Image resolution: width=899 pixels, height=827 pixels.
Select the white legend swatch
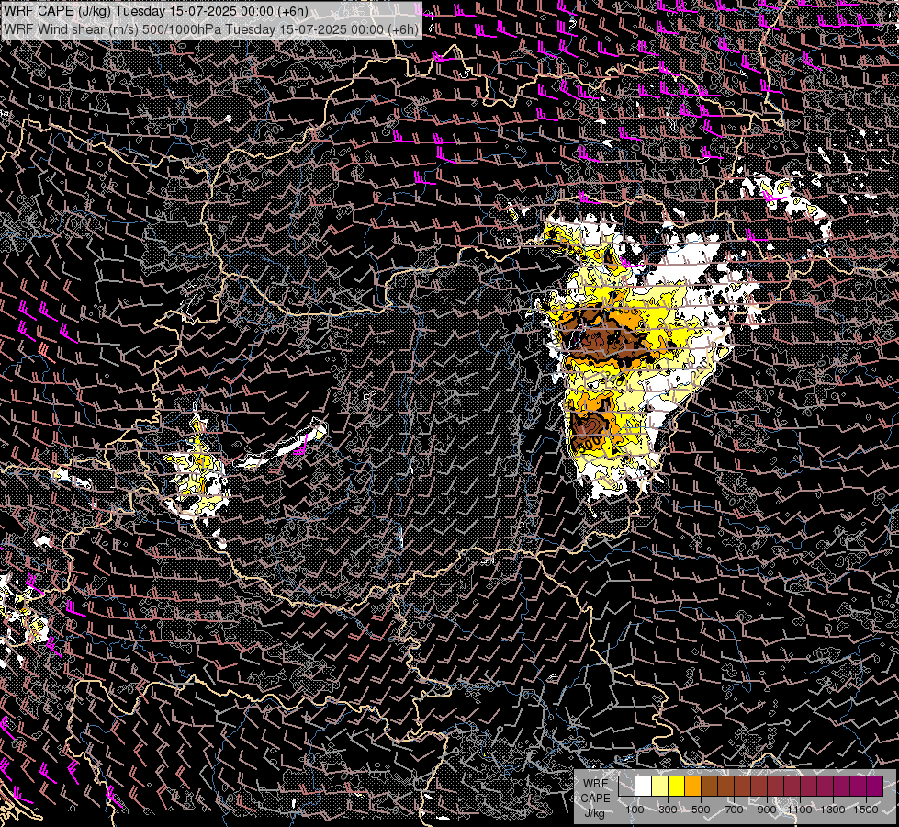tap(644, 786)
